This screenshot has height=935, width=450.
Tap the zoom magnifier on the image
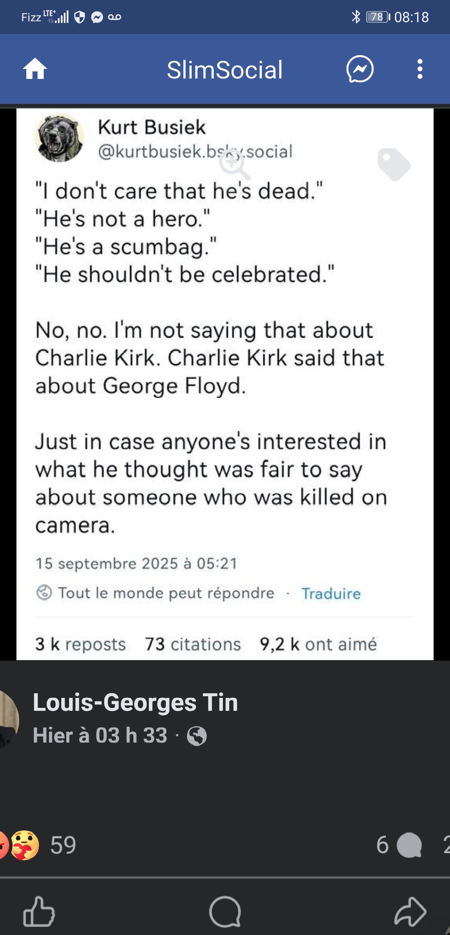point(235,165)
